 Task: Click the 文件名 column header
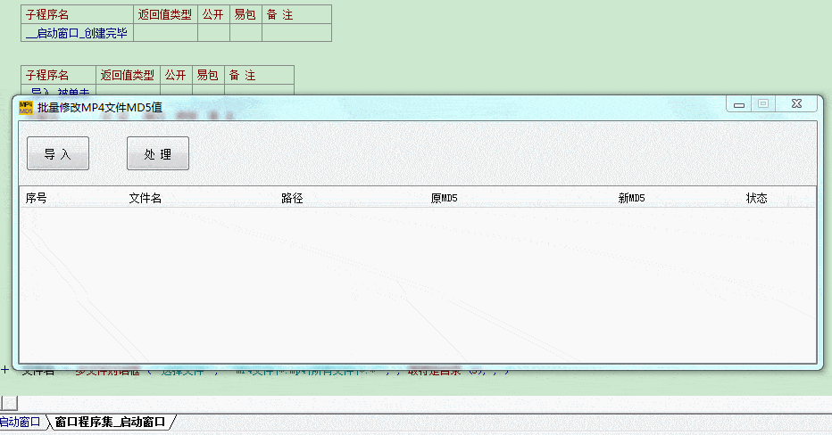(x=146, y=198)
